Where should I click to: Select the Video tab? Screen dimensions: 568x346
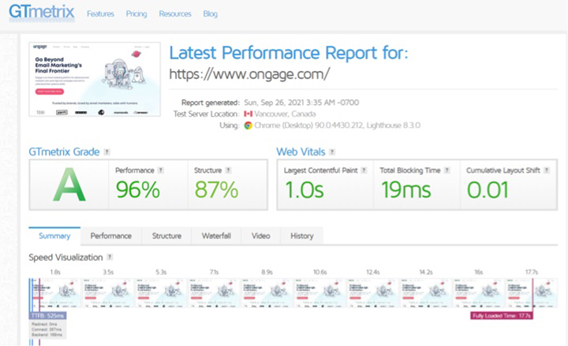[x=260, y=236]
